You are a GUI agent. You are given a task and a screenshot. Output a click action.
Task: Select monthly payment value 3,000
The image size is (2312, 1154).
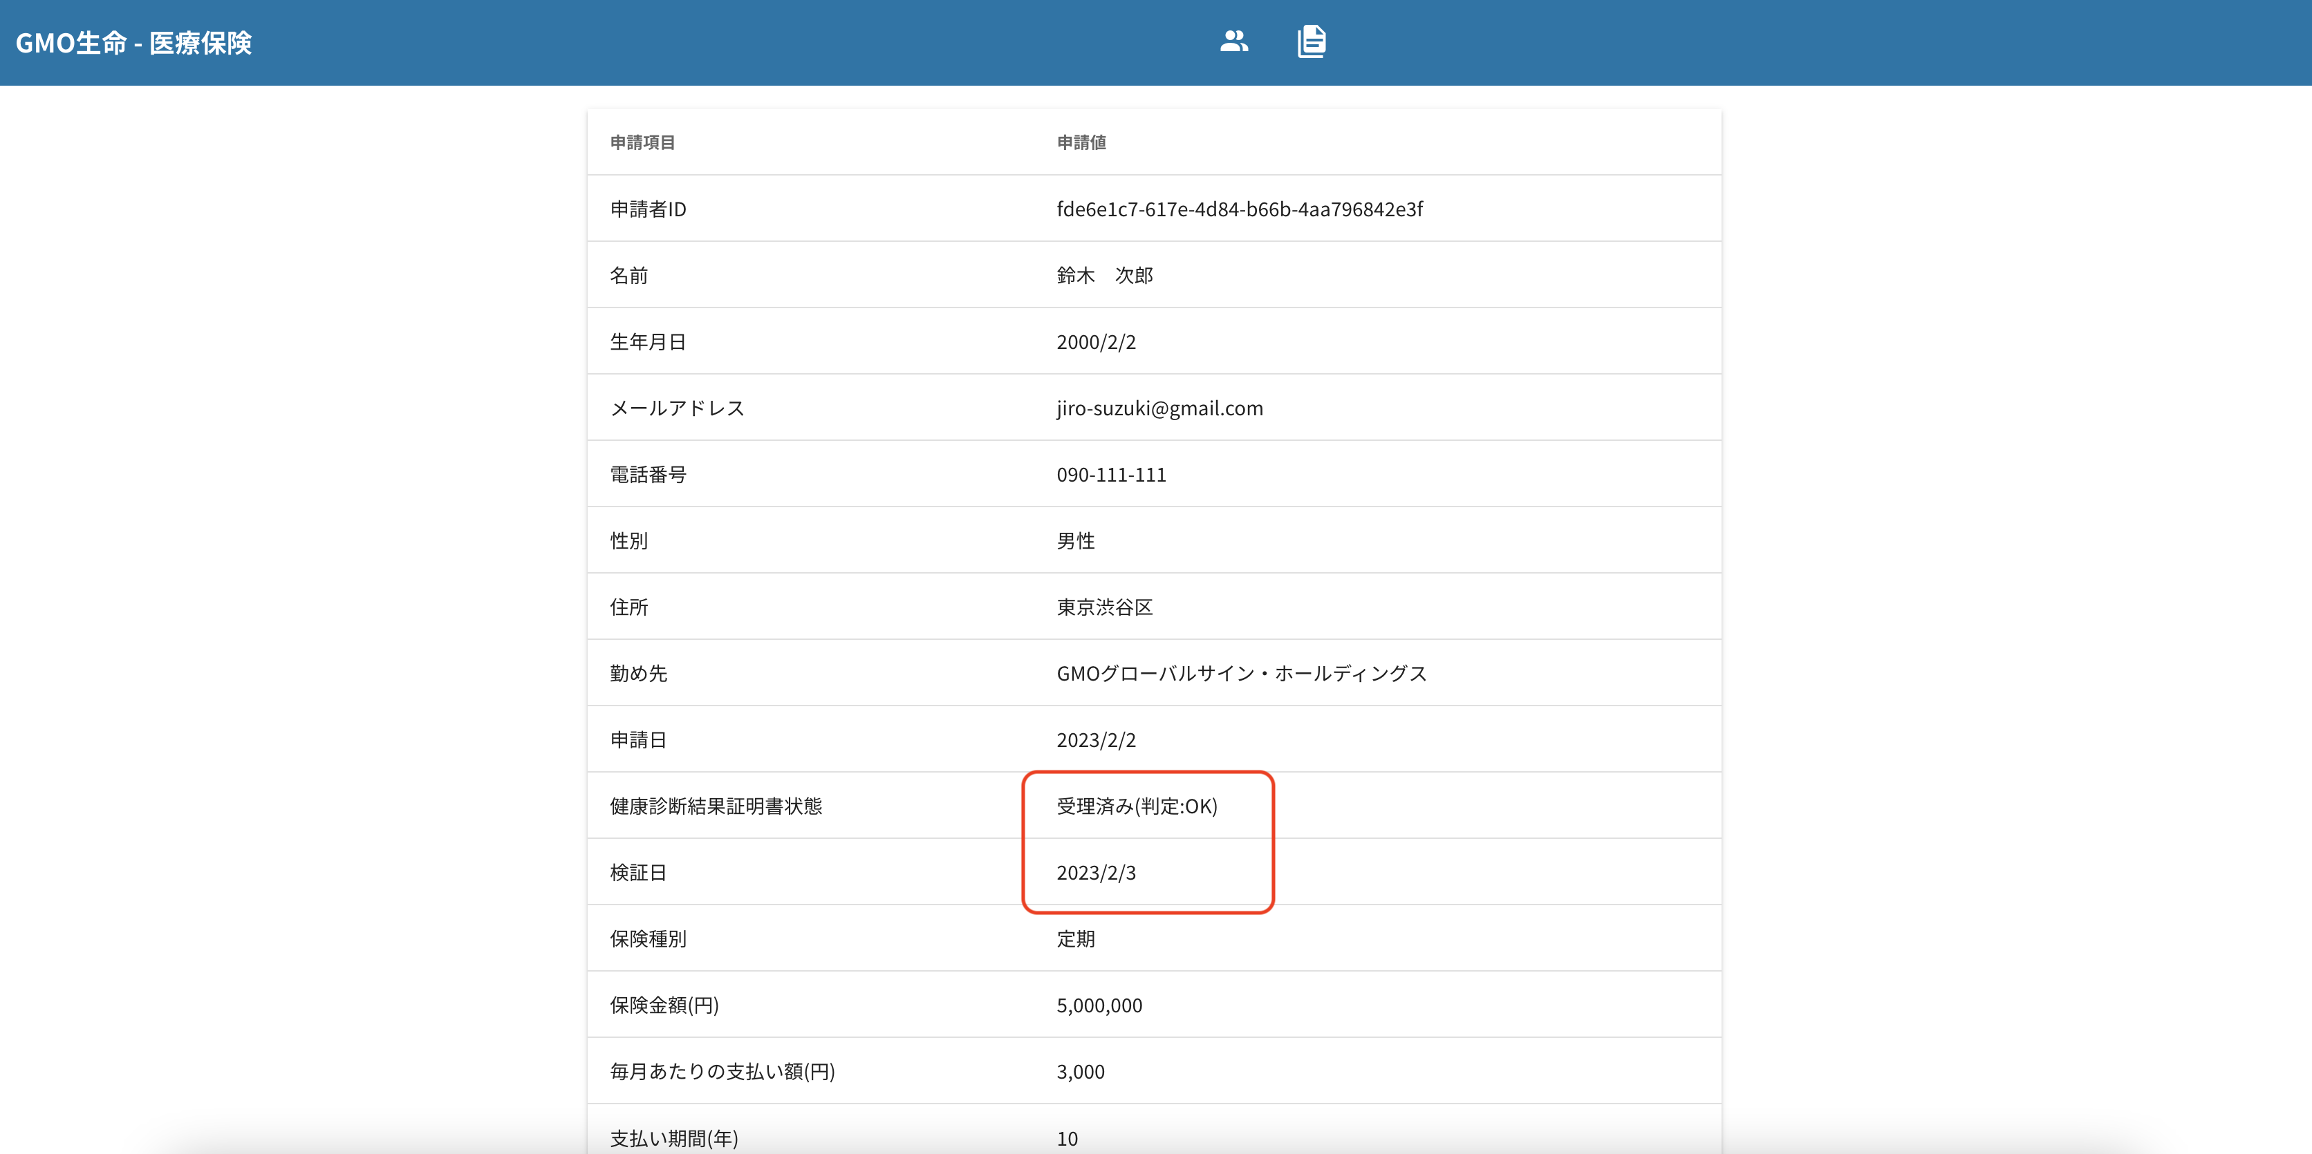pyautogui.click(x=1081, y=1072)
